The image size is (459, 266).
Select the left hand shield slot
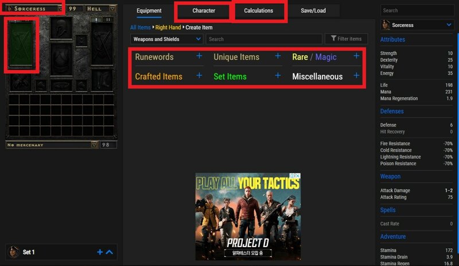coord(102,44)
